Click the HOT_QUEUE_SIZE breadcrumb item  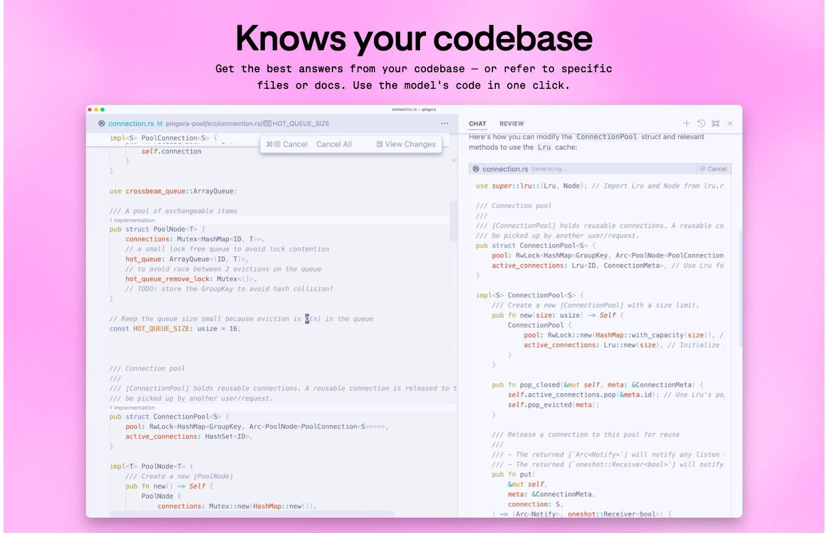click(301, 123)
